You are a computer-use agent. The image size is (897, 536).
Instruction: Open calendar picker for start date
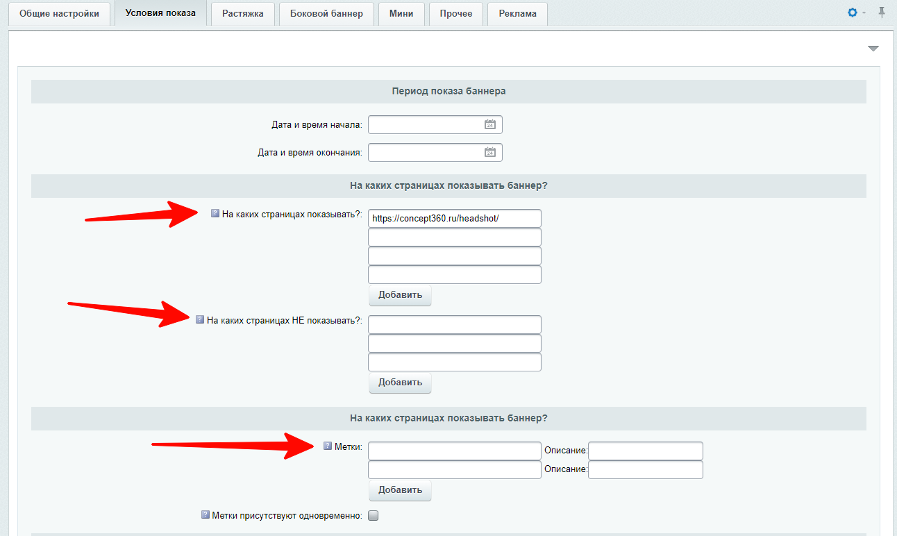(x=490, y=125)
